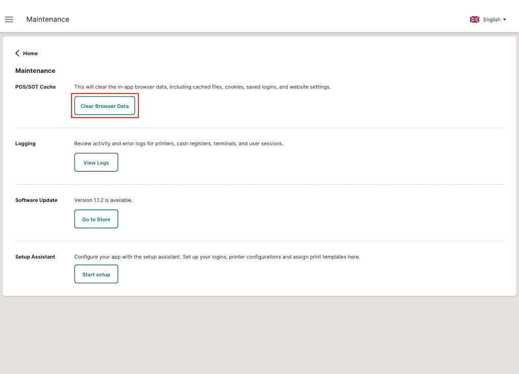Open the hamburger navigation menu
The height and width of the screenshot is (374, 519).
[9, 19]
